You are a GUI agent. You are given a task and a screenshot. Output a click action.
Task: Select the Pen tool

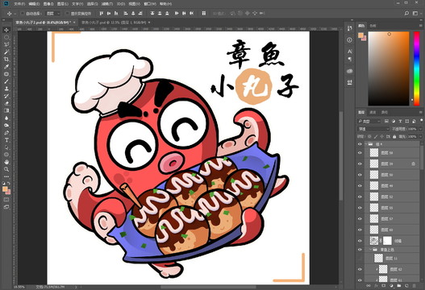tap(6, 133)
